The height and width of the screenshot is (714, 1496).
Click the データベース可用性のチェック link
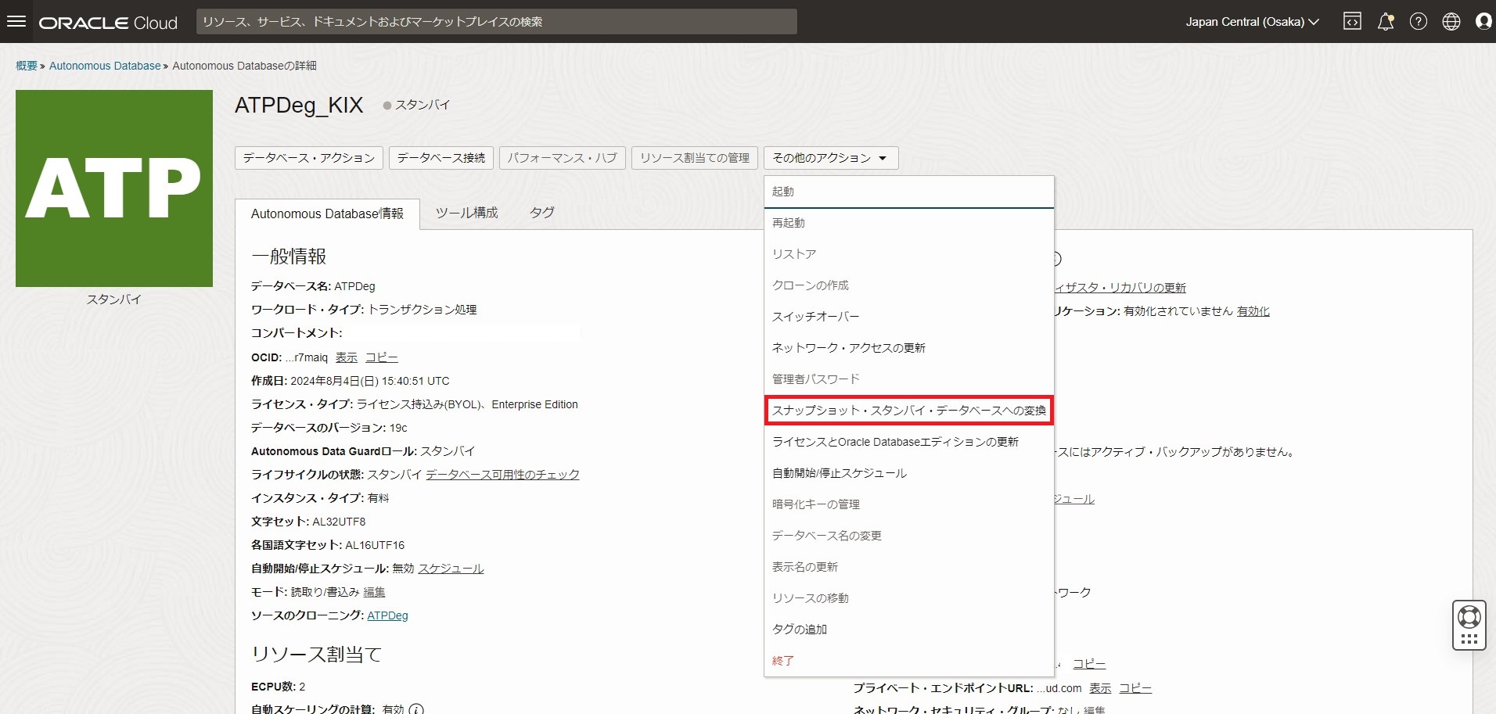[502, 475]
